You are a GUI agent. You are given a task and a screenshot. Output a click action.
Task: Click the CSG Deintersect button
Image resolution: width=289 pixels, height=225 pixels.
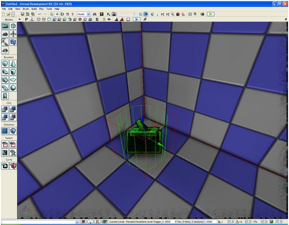tap(13, 117)
